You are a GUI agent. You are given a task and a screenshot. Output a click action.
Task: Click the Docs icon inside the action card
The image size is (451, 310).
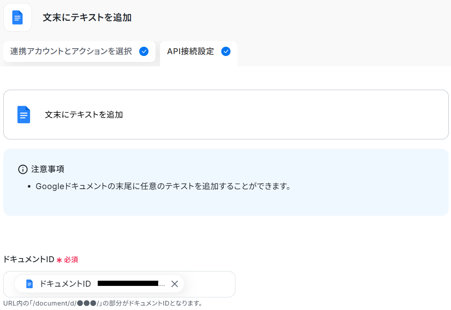pyautogui.click(x=24, y=115)
